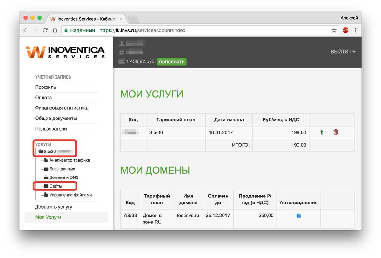This screenshot has height=258, width=381.
Task: Click the balance amount 1 439,92 руб.
Action: (141, 61)
